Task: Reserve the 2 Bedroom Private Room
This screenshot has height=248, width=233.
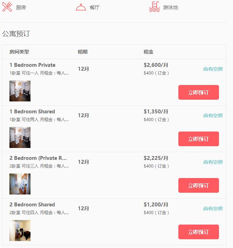Action: coord(198,185)
